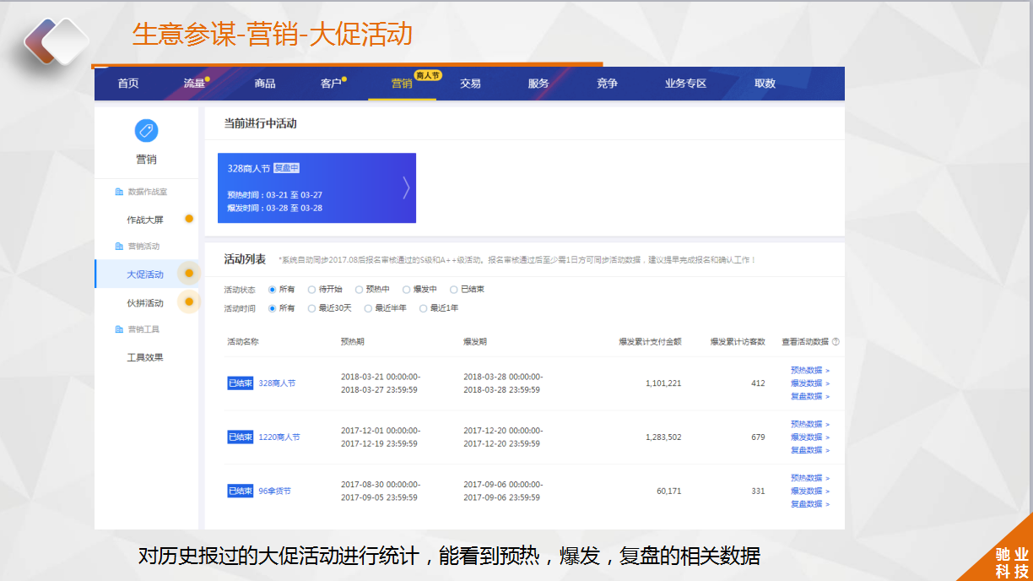This screenshot has width=1033, height=581.
Task: Select the 最近半年 time radio
Action: coord(368,308)
